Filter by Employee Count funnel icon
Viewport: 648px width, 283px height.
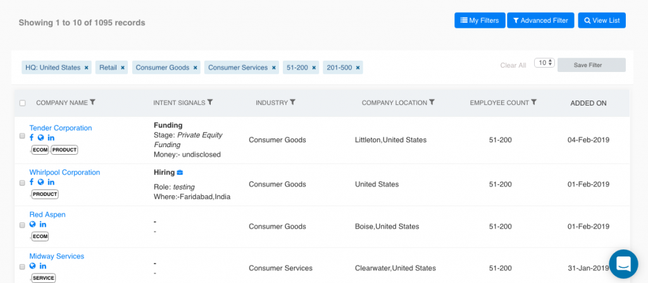pyautogui.click(x=534, y=102)
